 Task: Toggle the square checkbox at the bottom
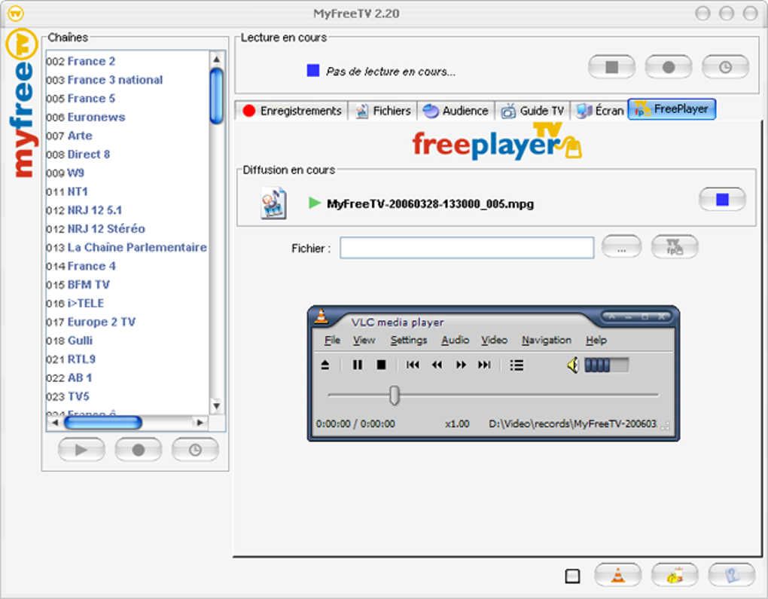click(x=572, y=576)
